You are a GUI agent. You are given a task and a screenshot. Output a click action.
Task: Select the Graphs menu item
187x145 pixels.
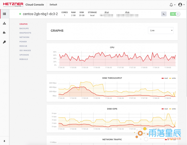pos(23,24)
